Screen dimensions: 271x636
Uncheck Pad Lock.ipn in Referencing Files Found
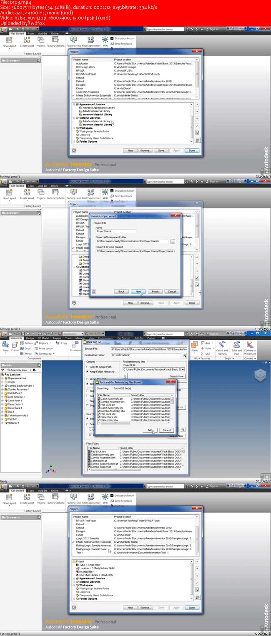pyautogui.click(x=99, y=405)
